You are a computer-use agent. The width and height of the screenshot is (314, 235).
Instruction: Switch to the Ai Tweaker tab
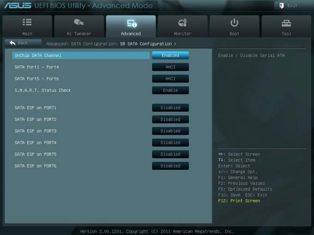pos(79,26)
